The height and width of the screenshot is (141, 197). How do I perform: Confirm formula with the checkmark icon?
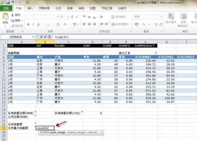[45, 37]
